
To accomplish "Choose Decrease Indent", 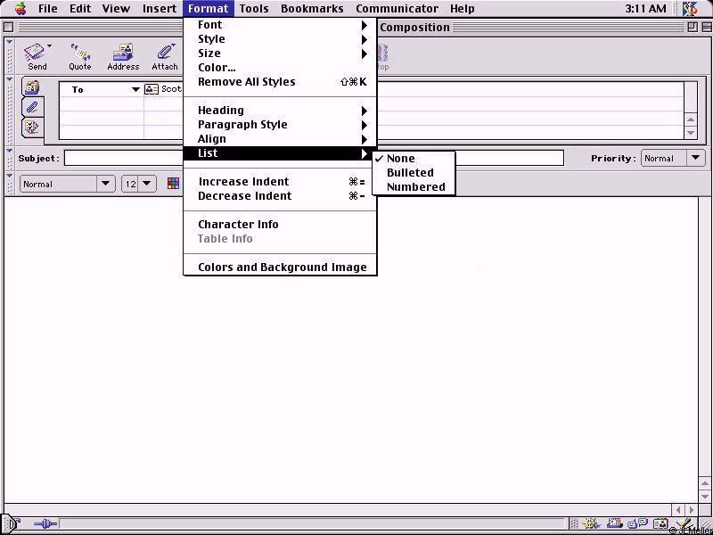I will click(x=280, y=196).
